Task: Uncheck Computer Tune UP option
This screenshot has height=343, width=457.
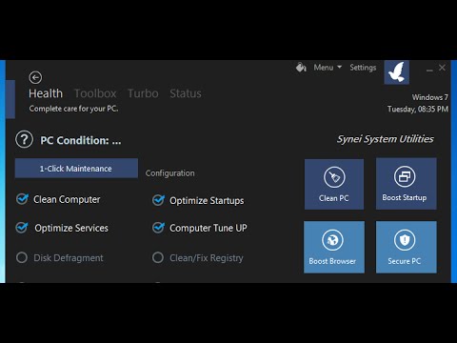Action: (x=158, y=228)
